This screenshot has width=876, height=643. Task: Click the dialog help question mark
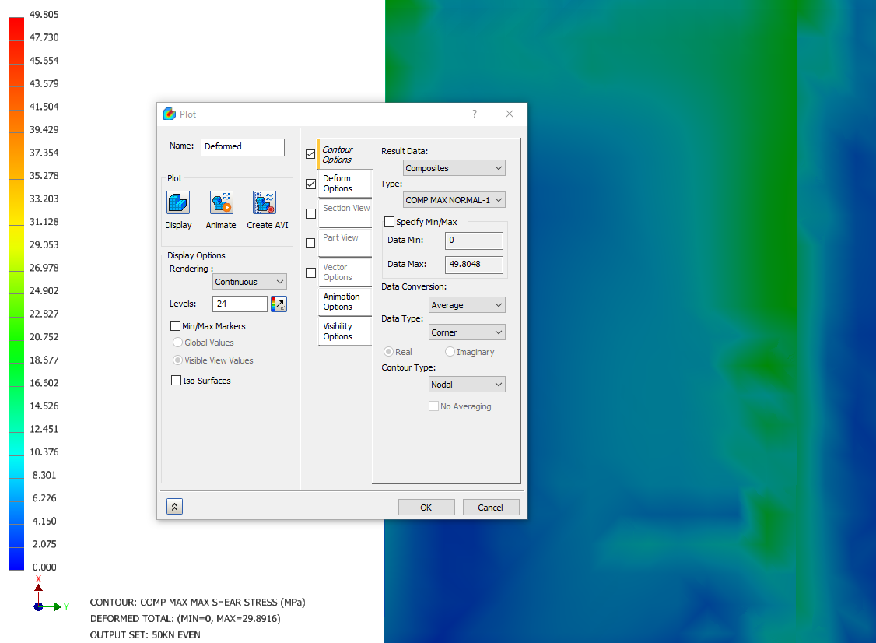474,114
